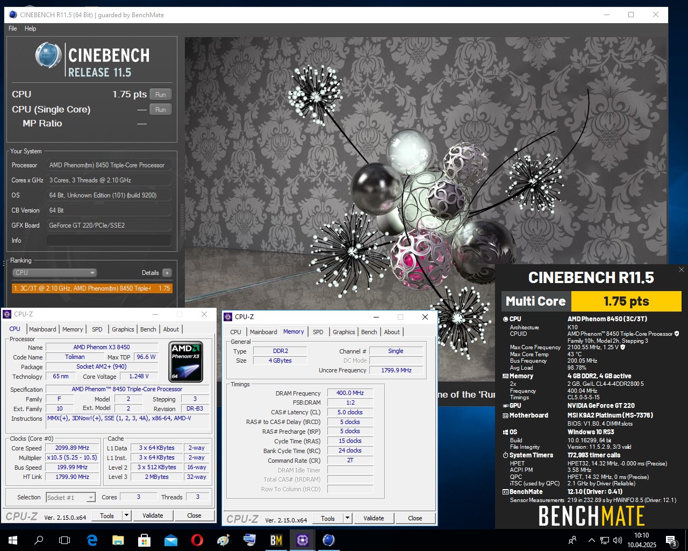
Task: Click Processor field AMD Phenom 8450
Action: [109, 165]
